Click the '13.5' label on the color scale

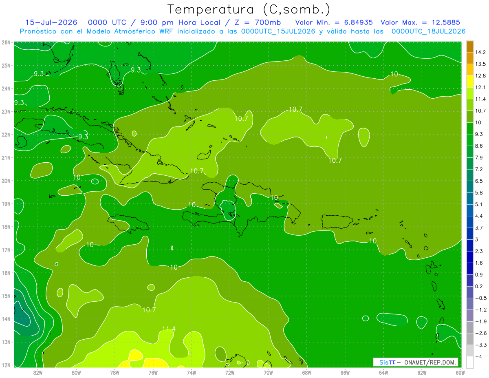480,64
